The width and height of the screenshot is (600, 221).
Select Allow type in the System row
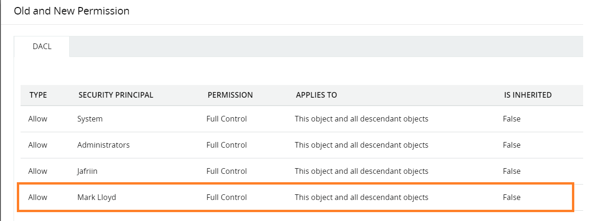[x=38, y=119]
